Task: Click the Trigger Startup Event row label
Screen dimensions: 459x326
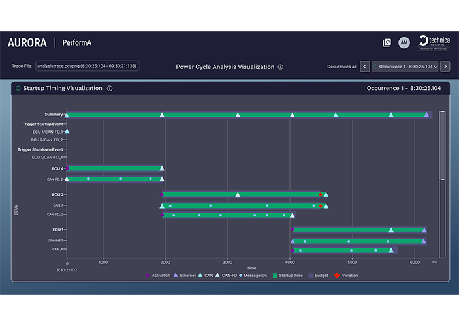Action: click(x=42, y=123)
